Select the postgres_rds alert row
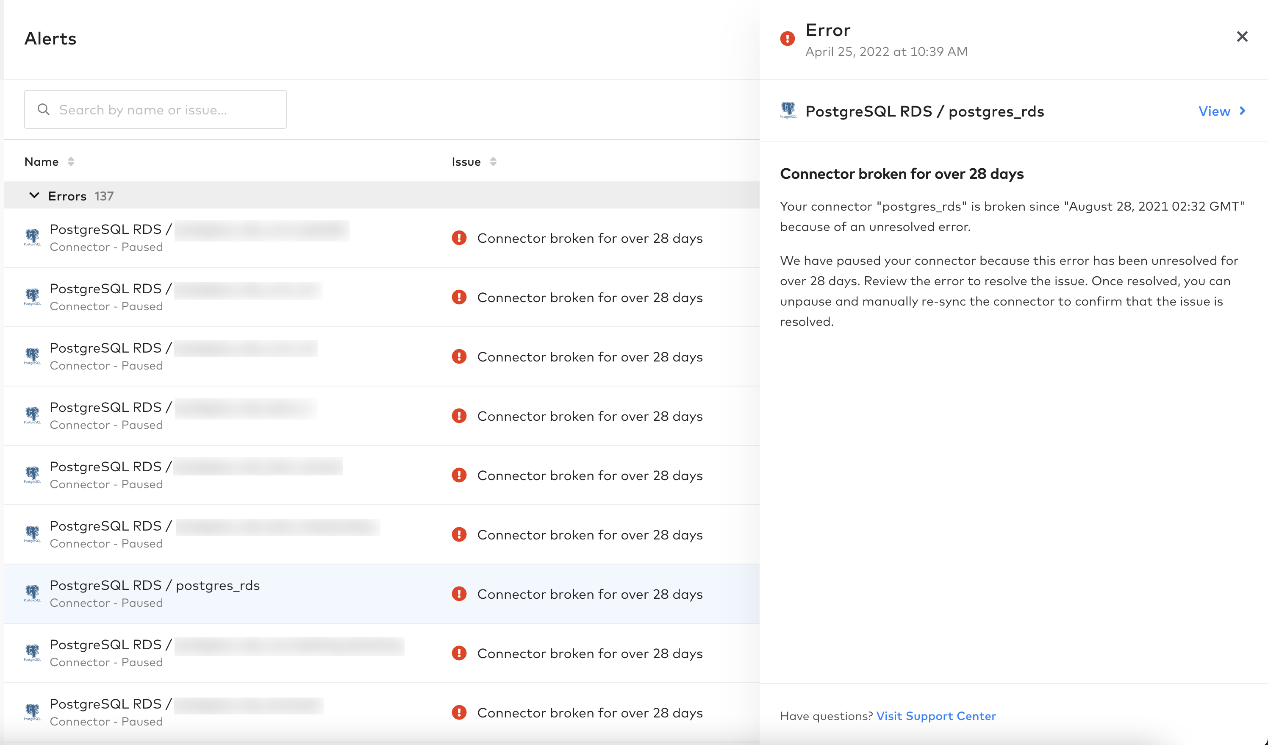The height and width of the screenshot is (745, 1268). [x=381, y=594]
